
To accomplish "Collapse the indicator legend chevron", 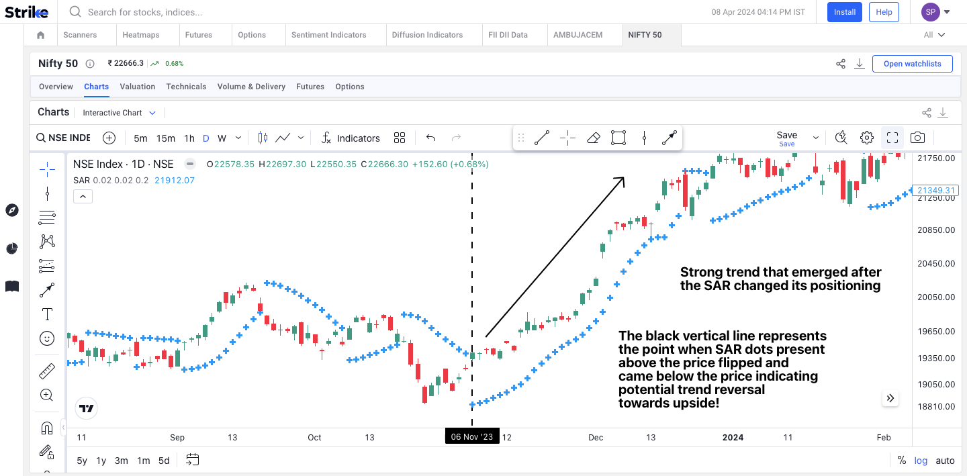I will (x=83, y=196).
